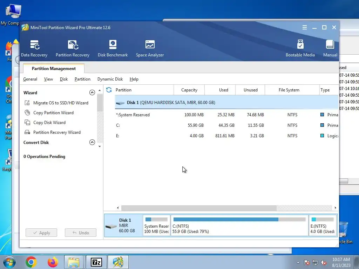This screenshot has height=269, width=359.
Task: Open Bootable Media builder
Action: tap(300, 48)
